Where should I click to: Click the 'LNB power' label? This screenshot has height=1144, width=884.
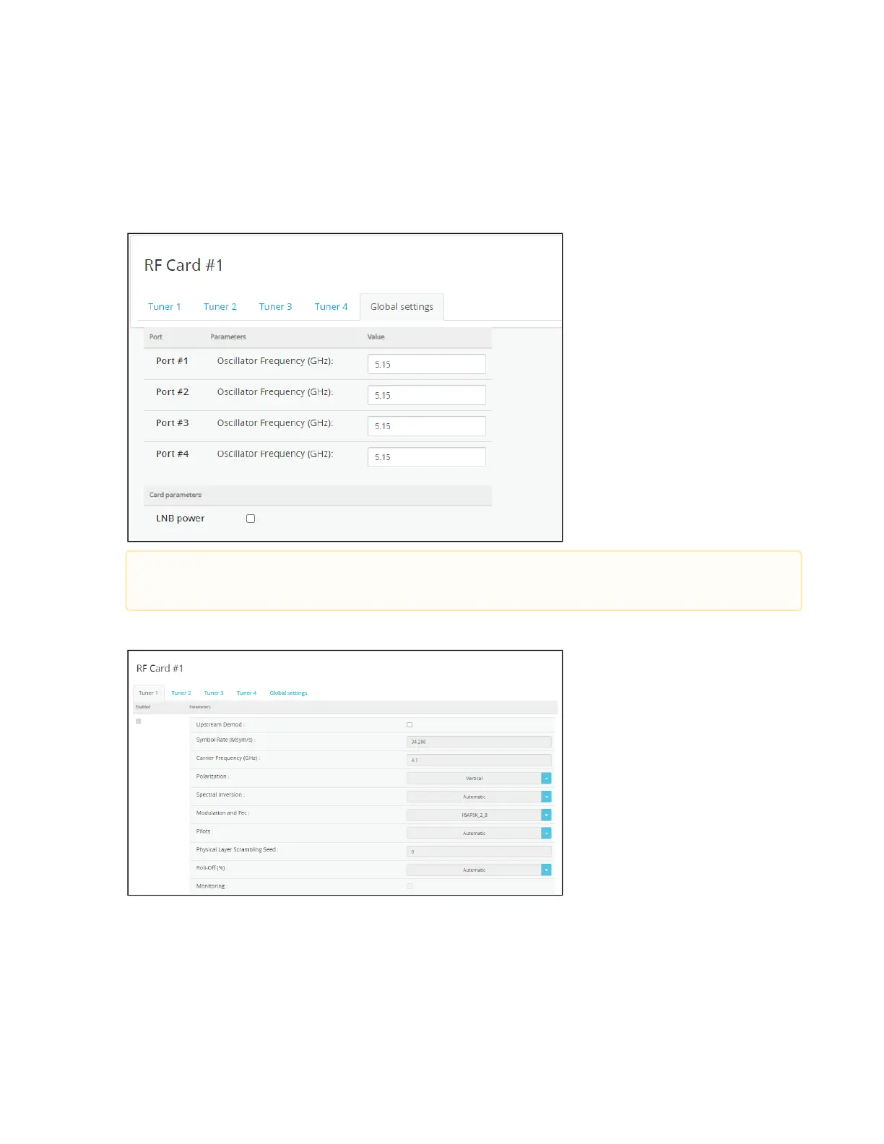coord(180,519)
